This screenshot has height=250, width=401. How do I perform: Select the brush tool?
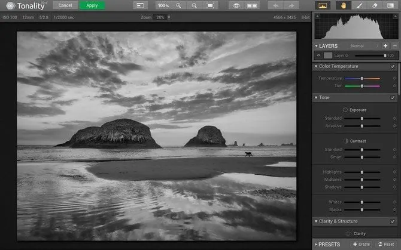[x=360, y=5]
